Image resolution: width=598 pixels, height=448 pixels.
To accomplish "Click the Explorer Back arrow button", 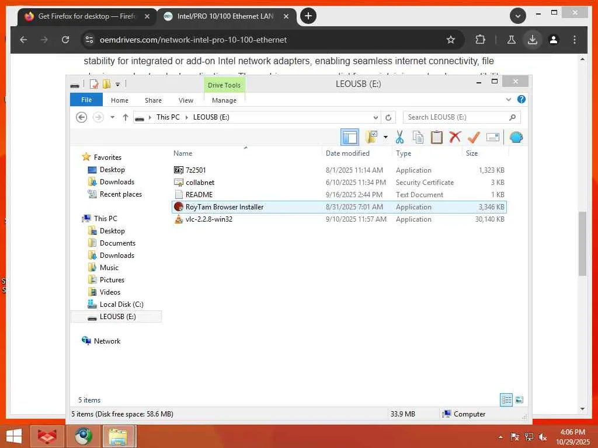I will [81, 117].
